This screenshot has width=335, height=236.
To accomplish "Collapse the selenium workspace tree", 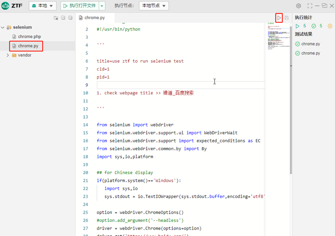I will click(x=3, y=28).
